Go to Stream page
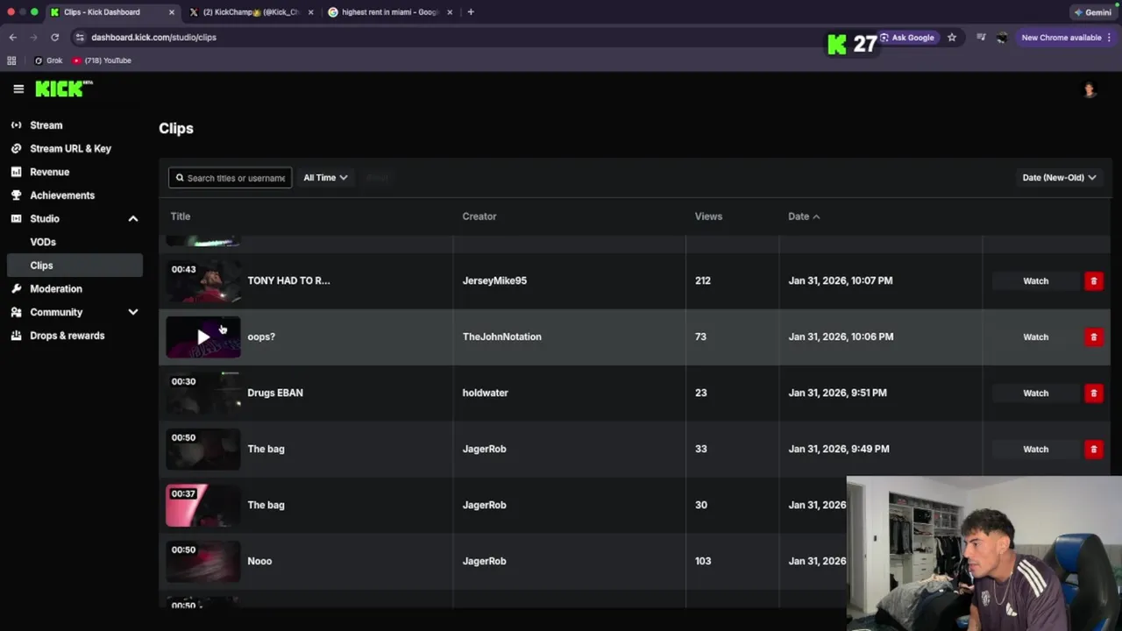The width and height of the screenshot is (1122, 631). (x=46, y=125)
